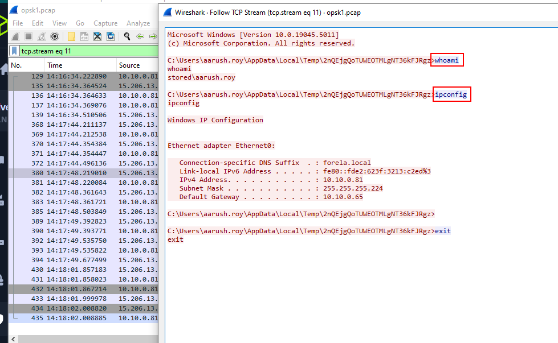Click the echoed ipconfig line in red
The height and width of the screenshot is (343, 558).
click(184, 102)
